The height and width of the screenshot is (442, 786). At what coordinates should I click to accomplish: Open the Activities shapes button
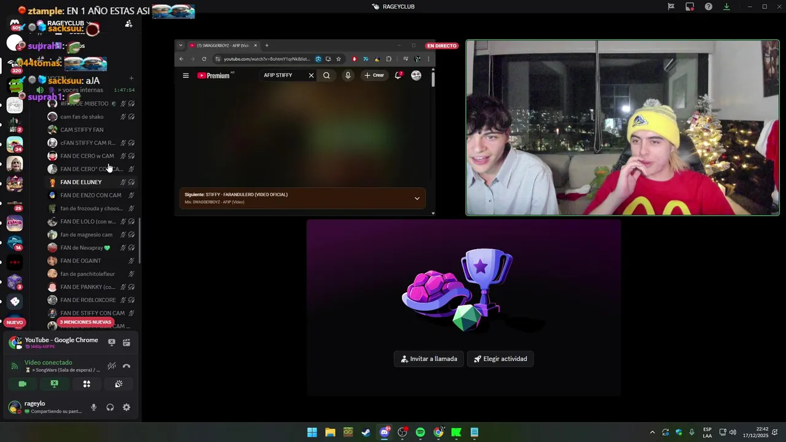click(x=87, y=384)
